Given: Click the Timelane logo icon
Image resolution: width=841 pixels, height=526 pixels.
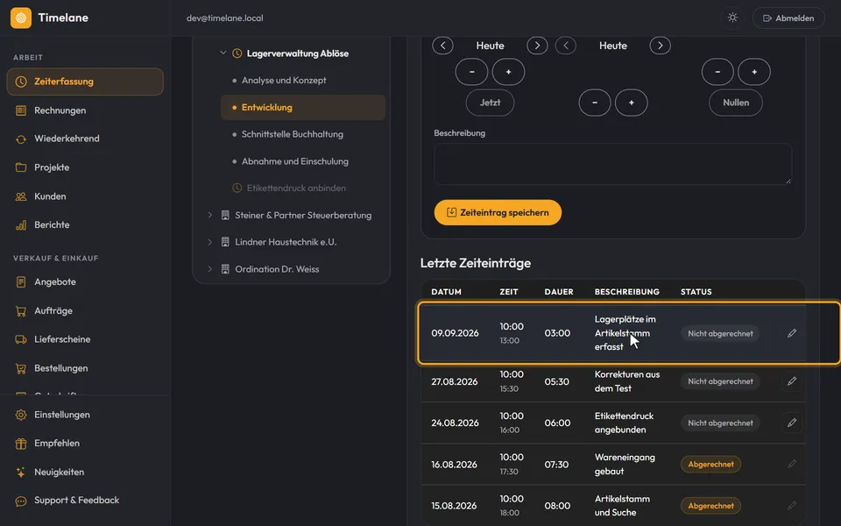Looking at the screenshot, I should [21, 18].
